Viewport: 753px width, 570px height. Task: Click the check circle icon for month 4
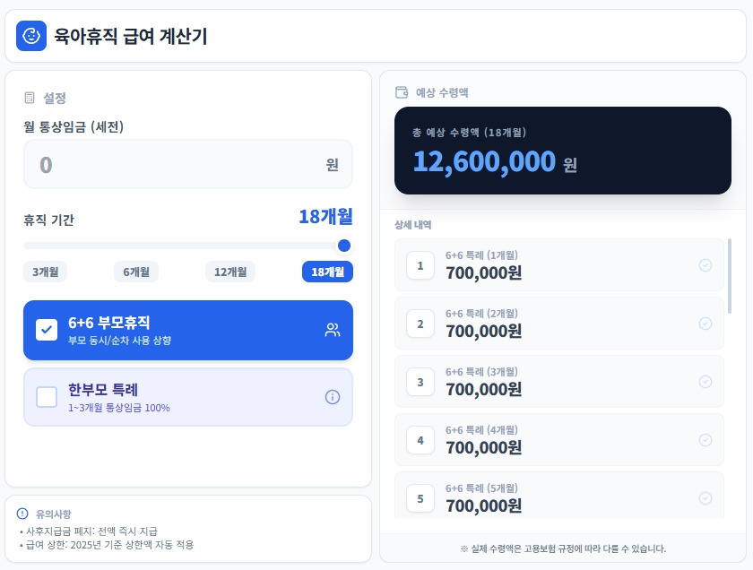point(705,440)
